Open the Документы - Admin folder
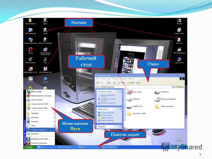The width and height of the screenshot is (212, 159). (x=136, y=114)
